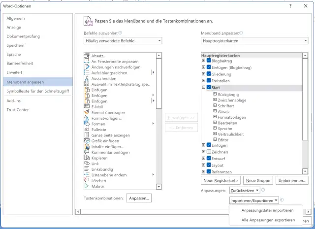Expand the Formatvorlagen group in tree
315x229 pixels.
(215, 117)
